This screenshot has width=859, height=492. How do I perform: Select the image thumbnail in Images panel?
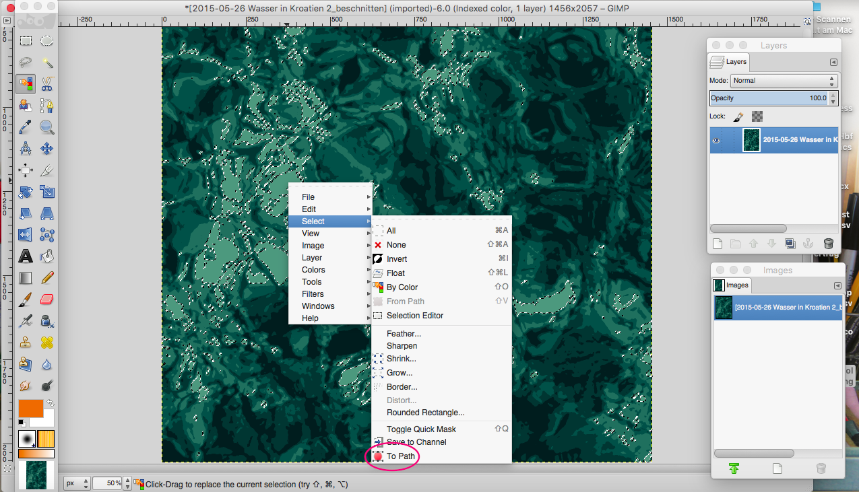pos(724,308)
